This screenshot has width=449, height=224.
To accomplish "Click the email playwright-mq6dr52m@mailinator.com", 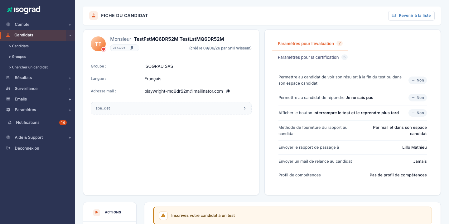I will [184, 91].
